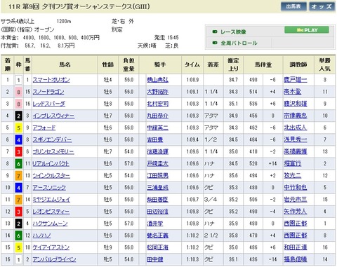Select trainer 高橋義博
The width and height of the screenshot is (337, 267).
[x=296, y=152]
